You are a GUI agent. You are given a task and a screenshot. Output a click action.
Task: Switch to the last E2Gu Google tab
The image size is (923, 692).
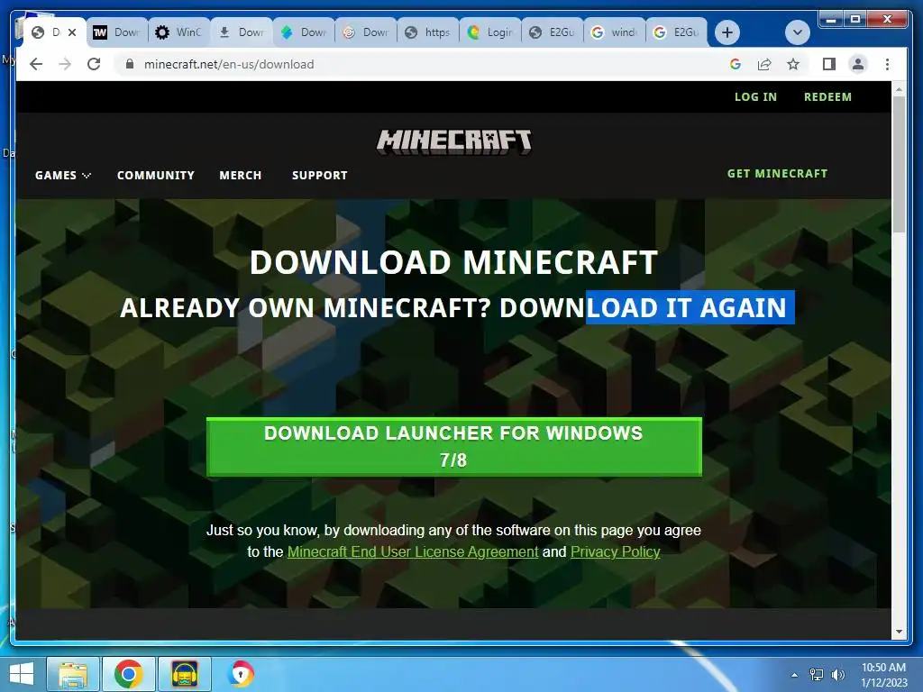point(677,32)
